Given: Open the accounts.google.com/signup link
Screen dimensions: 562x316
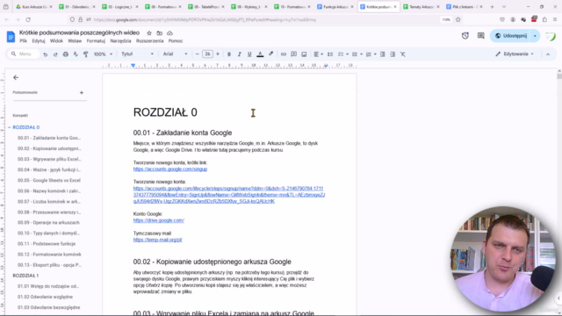Looking at the screenshot, I should point(170,169).
